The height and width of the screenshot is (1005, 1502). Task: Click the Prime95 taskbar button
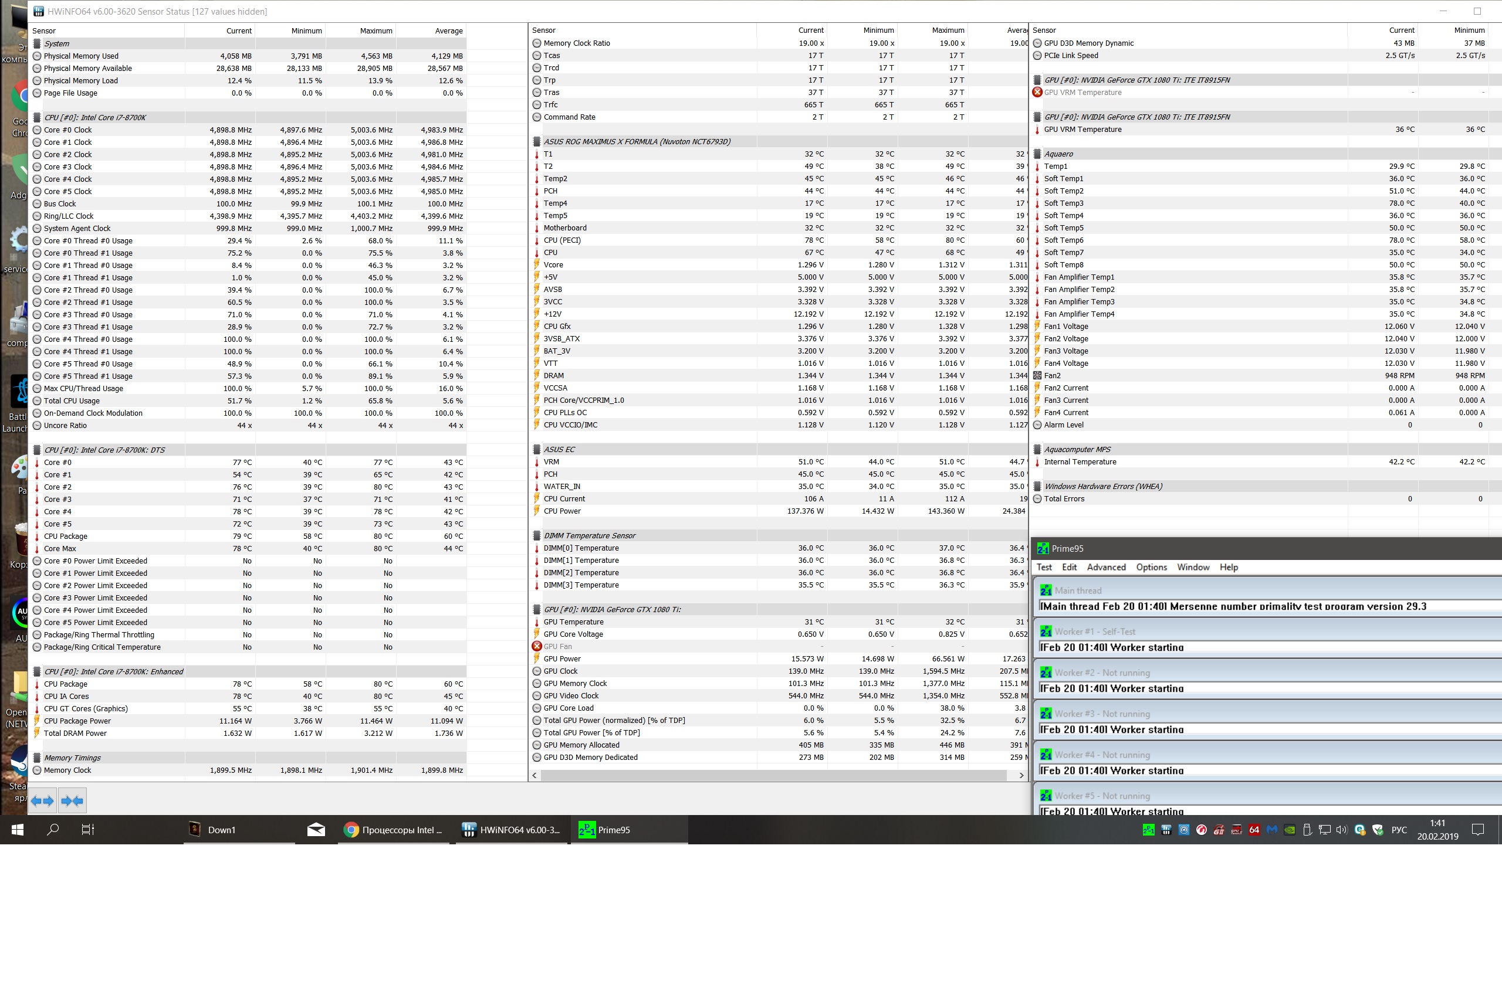628,830
